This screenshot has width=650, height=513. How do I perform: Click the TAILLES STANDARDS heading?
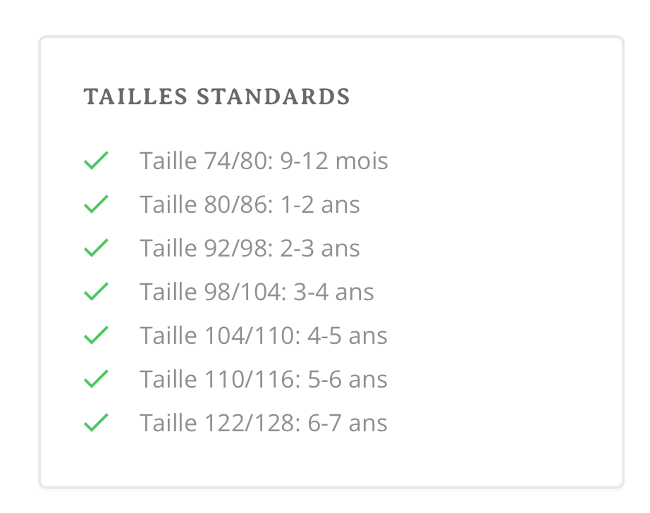216,97
